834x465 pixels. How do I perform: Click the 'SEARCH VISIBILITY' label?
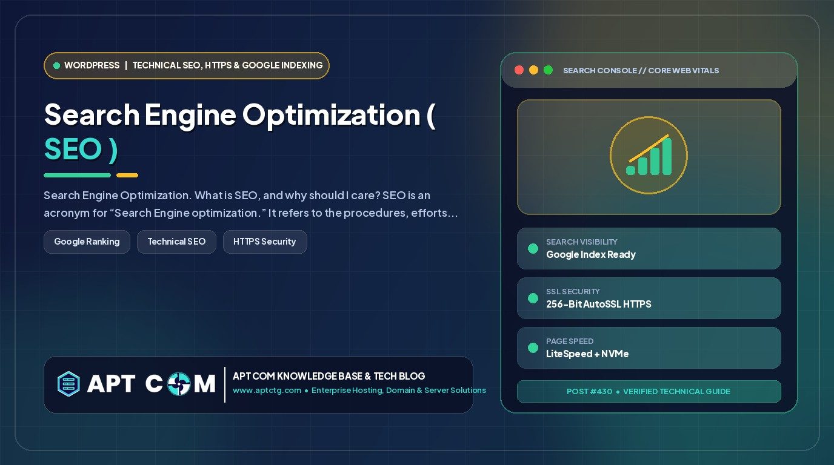(582, 242)
